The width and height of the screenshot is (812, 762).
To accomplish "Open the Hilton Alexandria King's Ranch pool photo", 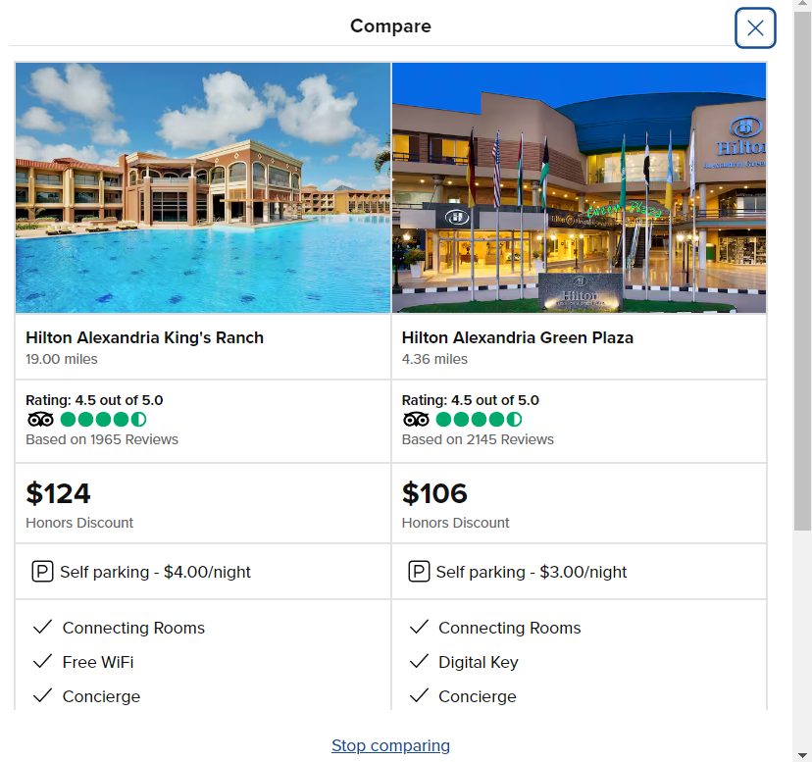I will [x=203, y=187].
